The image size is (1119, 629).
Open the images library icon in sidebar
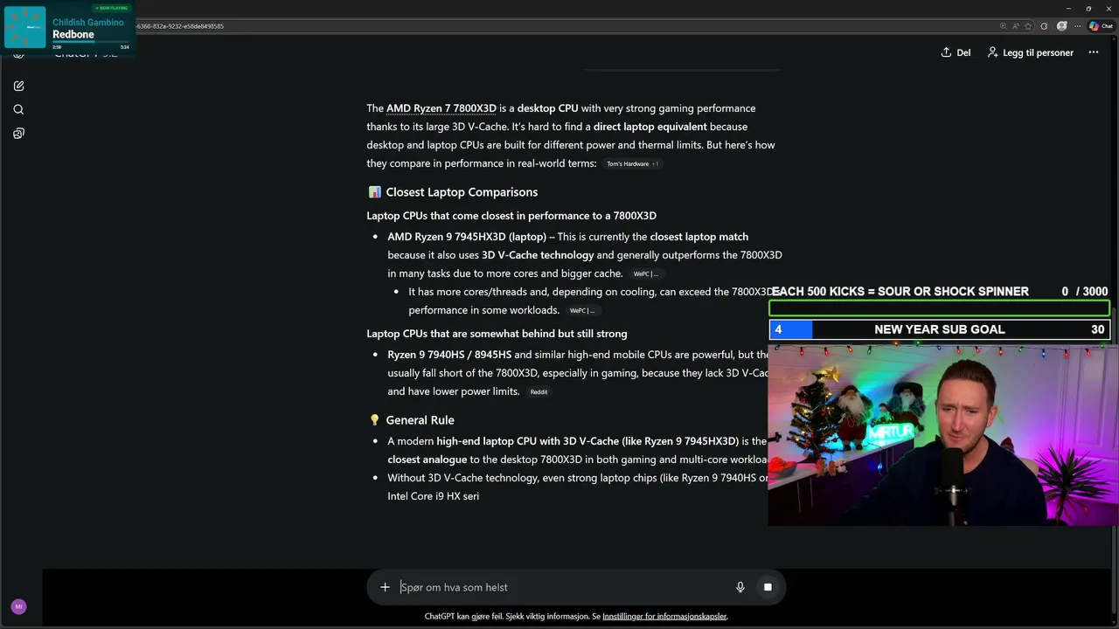[x=18, y=133]
